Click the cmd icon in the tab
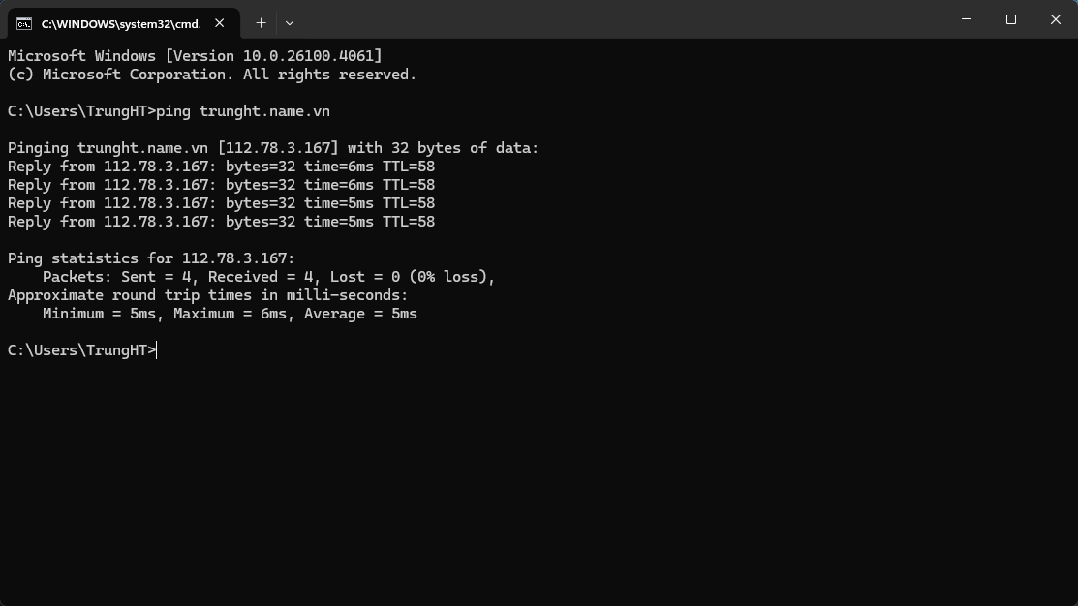The image size is (1078, 606). [x=24, y=22]
